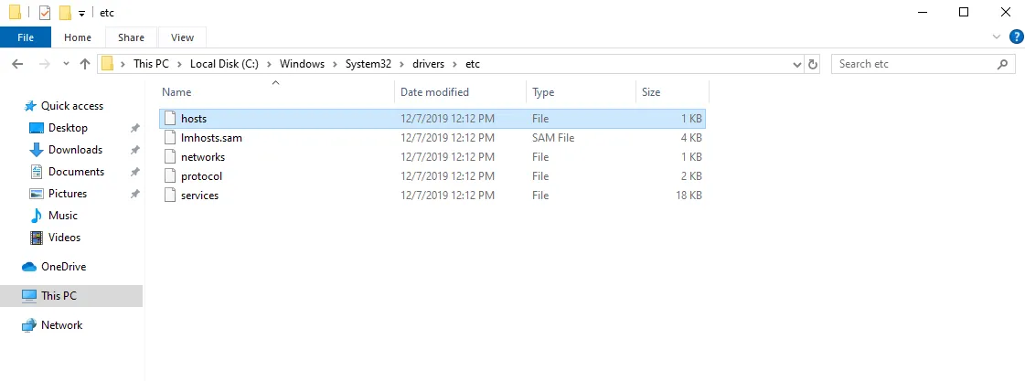
Task: Select the protocol file
Action: click(x=432, y=175)
